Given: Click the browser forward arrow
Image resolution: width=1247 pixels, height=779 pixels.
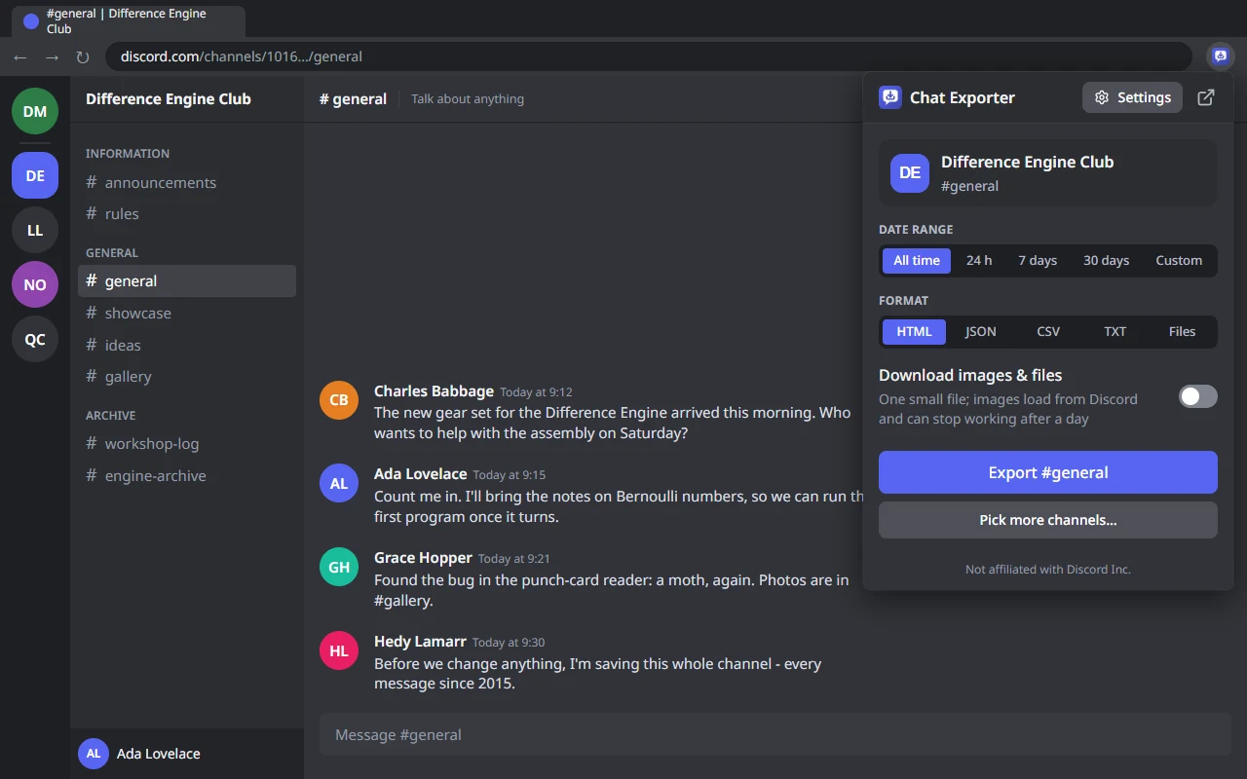Looking at the screenshot, I should (52, 56).
